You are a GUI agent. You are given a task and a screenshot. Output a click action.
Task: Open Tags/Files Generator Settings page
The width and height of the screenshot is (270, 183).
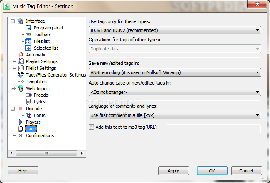click(x=56, y=75)
